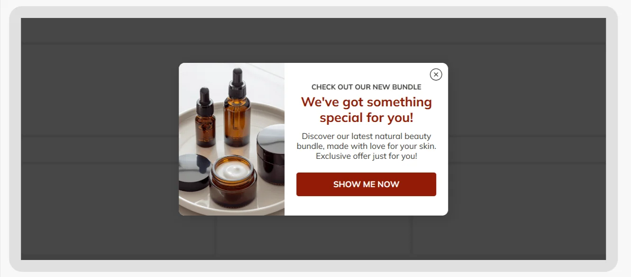This screenshot has width=631, height=277.
Task: Click the 'CHECK OUT OUR NEW BUNDLE' subheading
Action: pyautogui.click(x=366, y=87)
